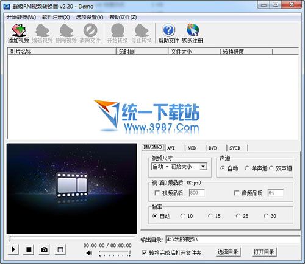Click the greyed 编辑视频 edit video icon
The width and height of the screenshot is (305, 264).
pos(42,33)
